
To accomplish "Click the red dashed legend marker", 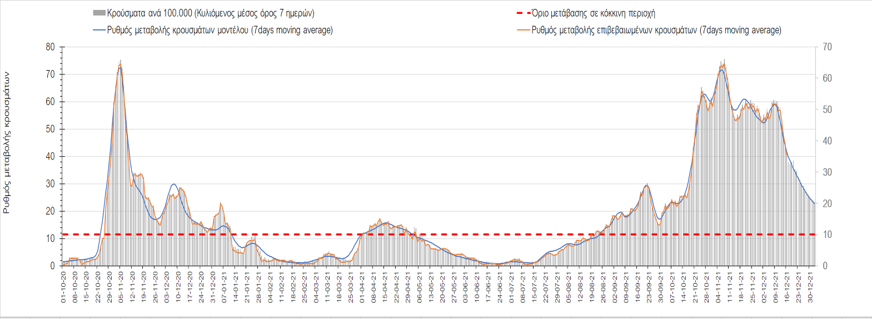I will 524,13.
